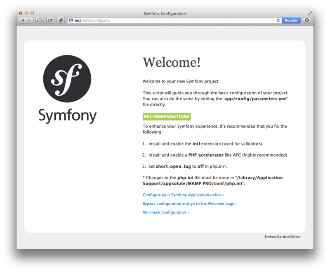
Task: Enter full screen with the corner arrows icon
Action: (x=310, y=13)
